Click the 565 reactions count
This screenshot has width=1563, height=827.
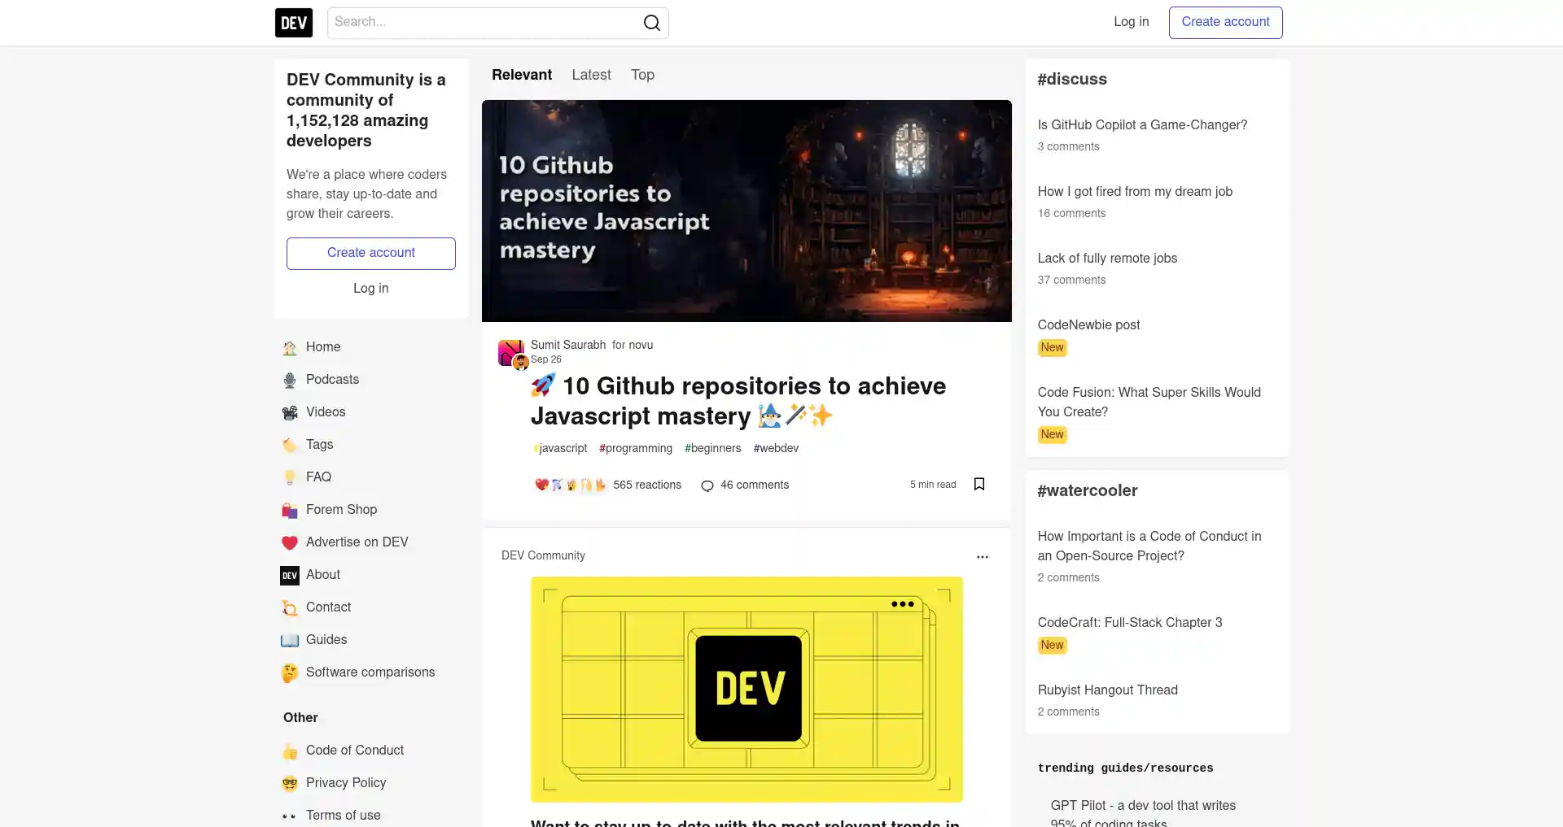pos(647,485)
